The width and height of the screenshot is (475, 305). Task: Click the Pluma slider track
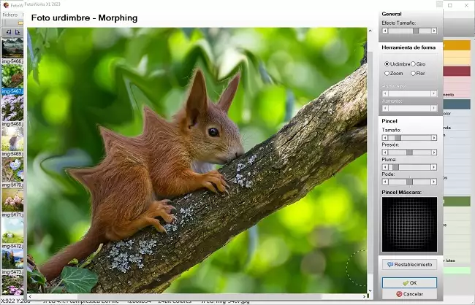pos(409,167)
